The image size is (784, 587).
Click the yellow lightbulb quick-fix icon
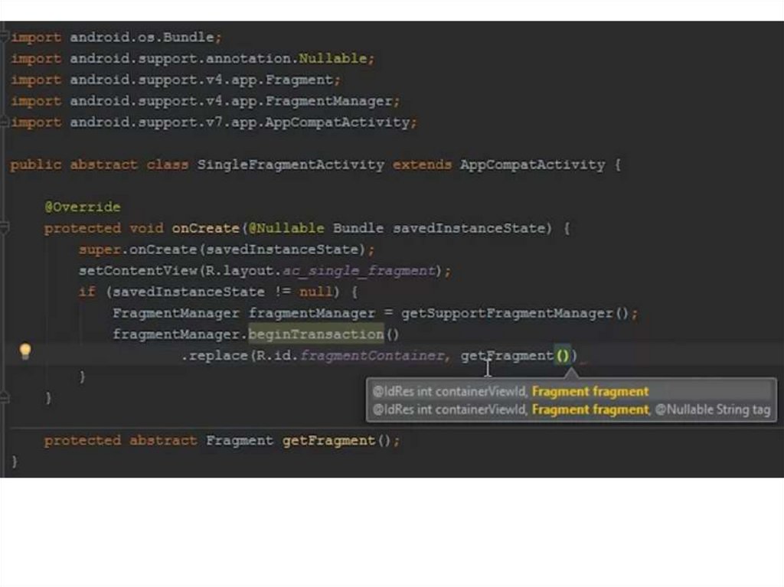click(x=25, y=351)
